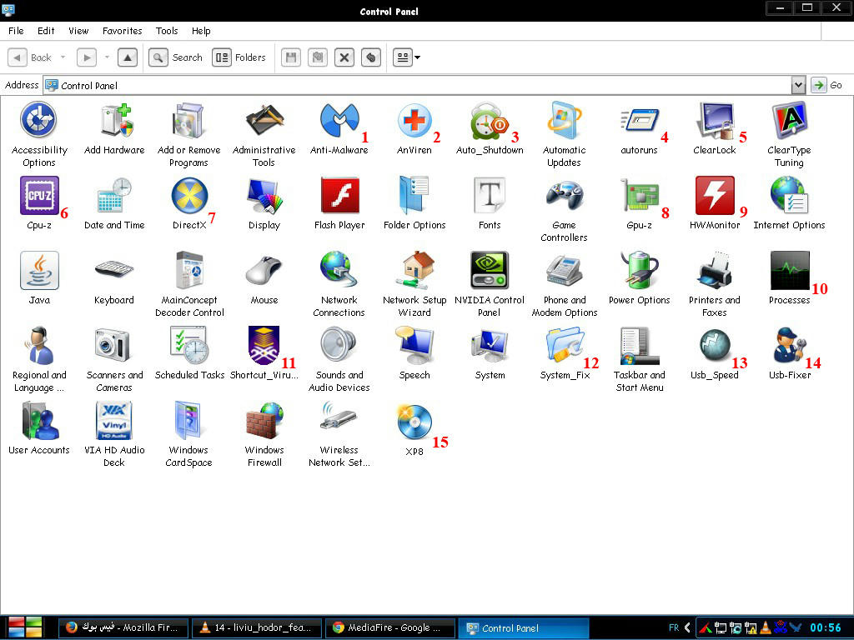Open Auto_Shutdown icon

489,120
